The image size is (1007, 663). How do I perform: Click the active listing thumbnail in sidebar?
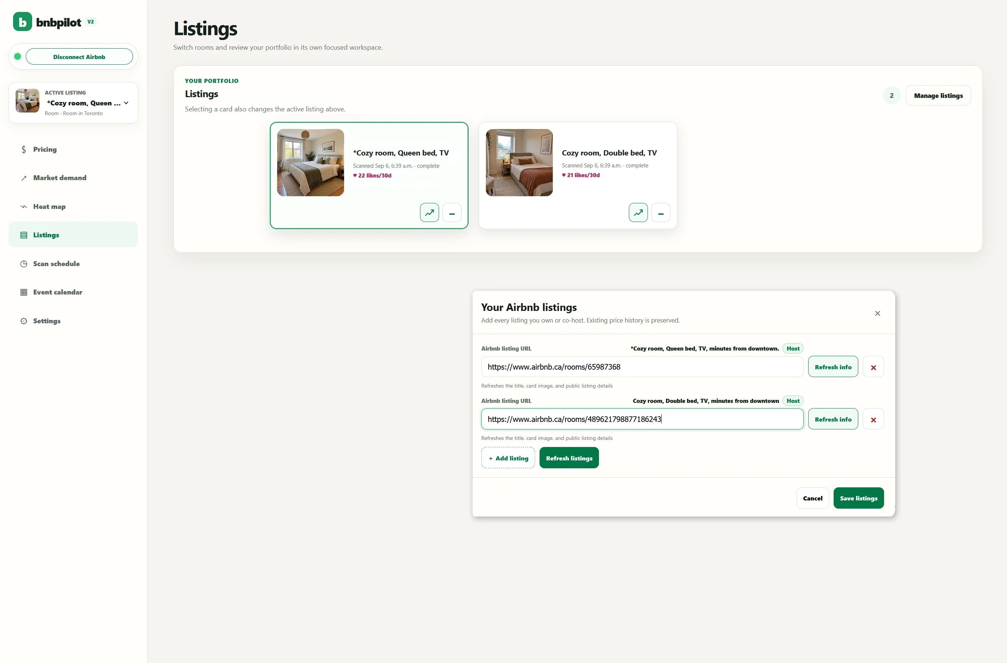point(28,101)
